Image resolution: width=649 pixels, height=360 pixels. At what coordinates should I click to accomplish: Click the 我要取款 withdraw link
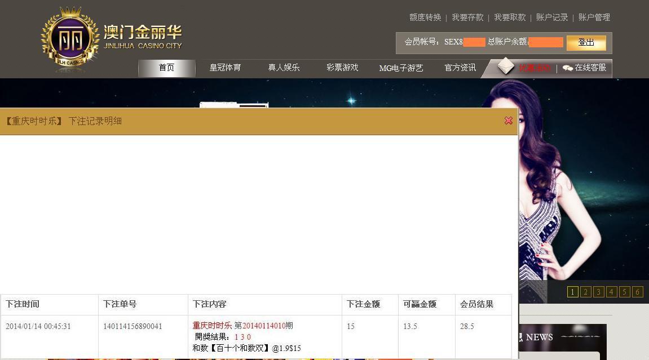510,17
